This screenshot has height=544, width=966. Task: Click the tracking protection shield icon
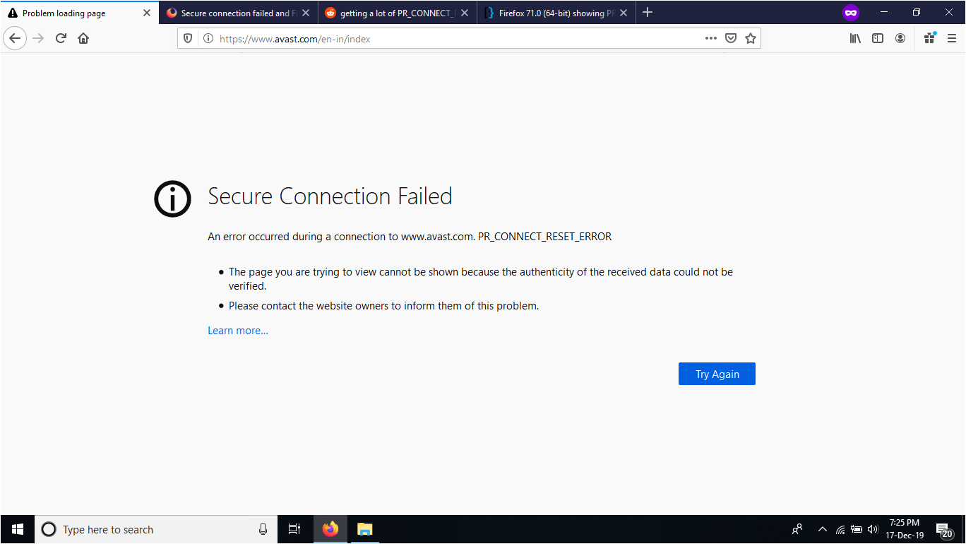[187, 38]
